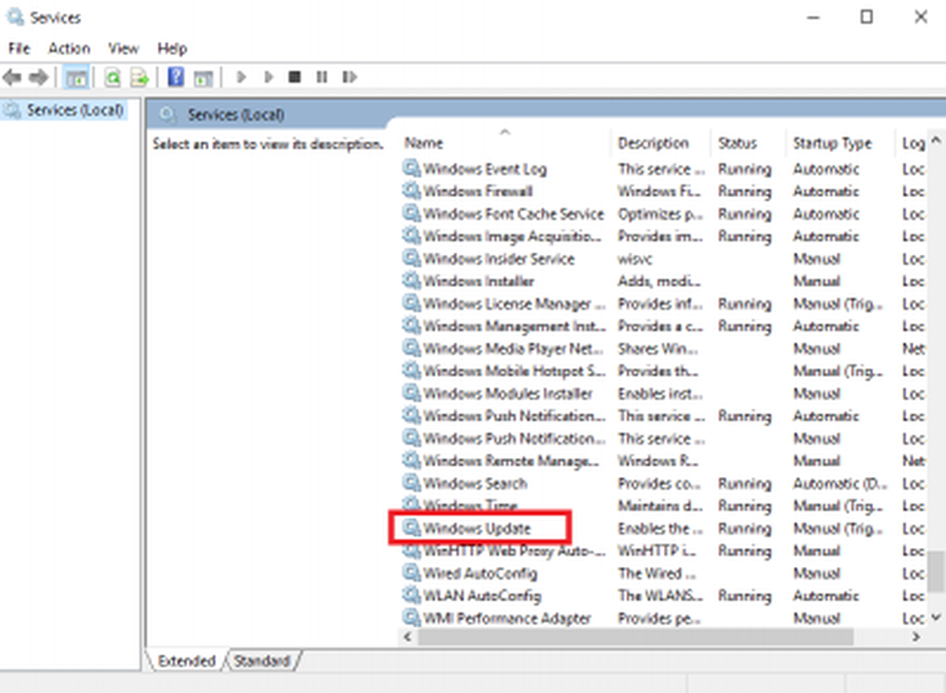Click the Restart Service icon
946x693 pixels.
349,77
